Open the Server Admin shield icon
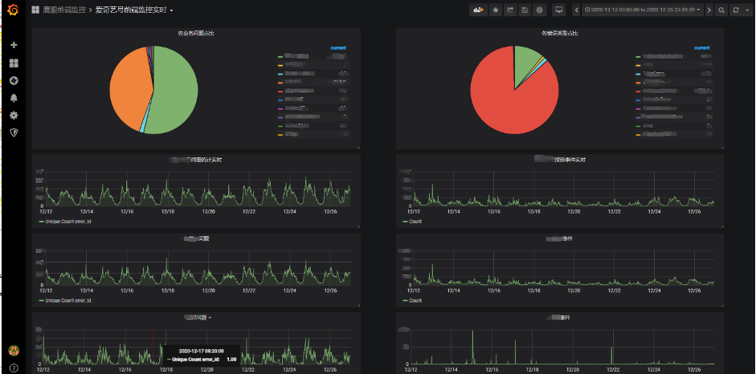 click(14, 132)
